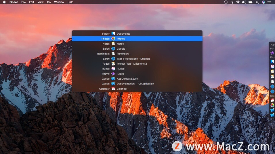
Task: Choose "Documentation — UIApplication" window title
Action: point(135,84)
